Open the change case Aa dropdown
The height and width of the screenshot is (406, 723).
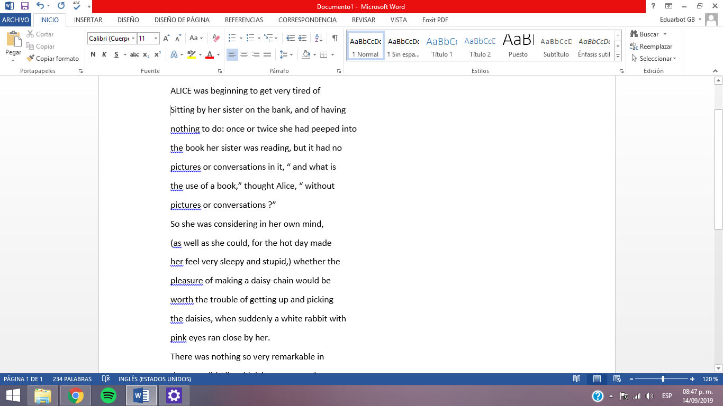(x=196, y=38)
